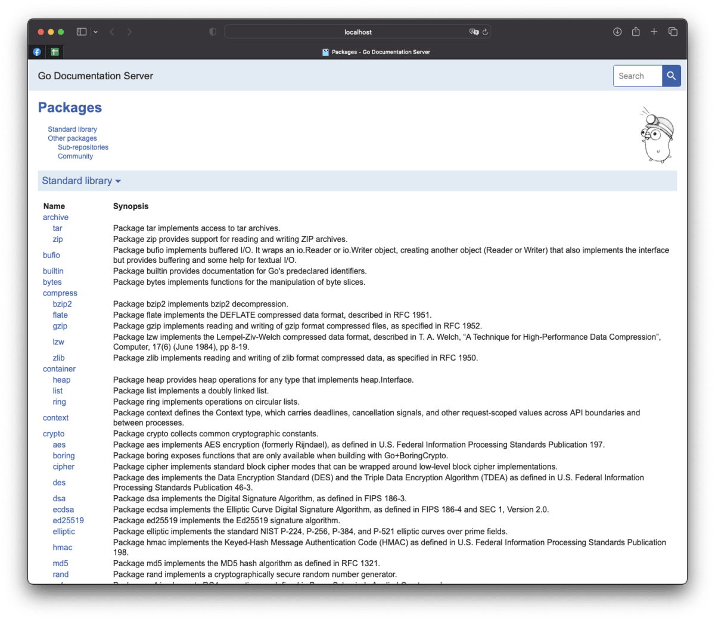This screenshot has height=621, width=715.
Task: Click synopsis 'Package list implements a doubly linked list.'
Action: pyautogui.click(x=191, y=391)
